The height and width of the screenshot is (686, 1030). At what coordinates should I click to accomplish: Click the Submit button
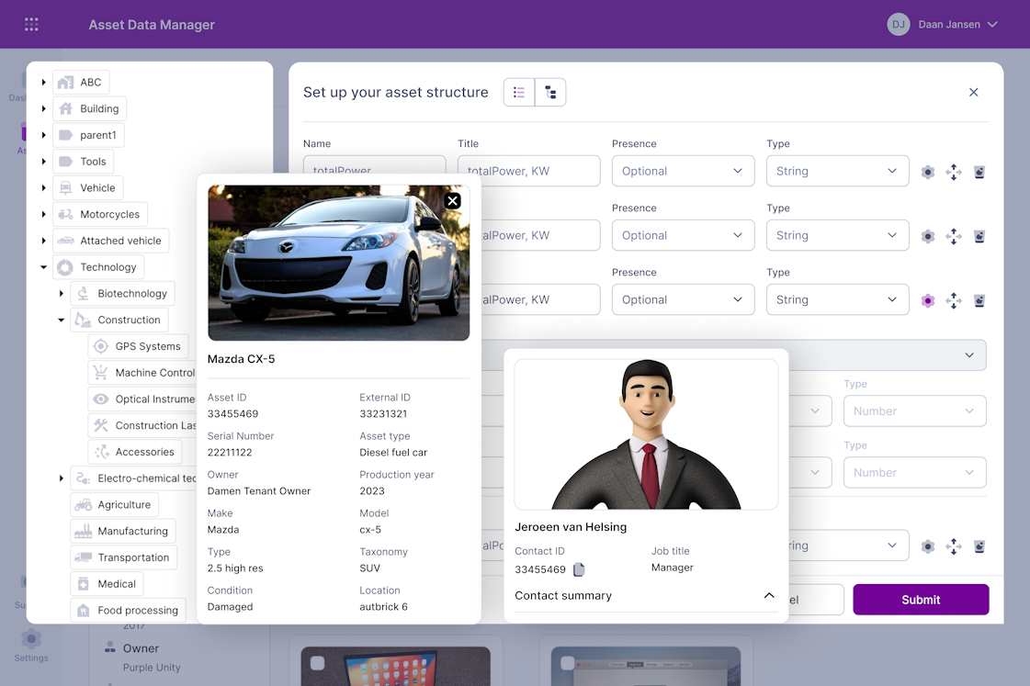[921, 600]
